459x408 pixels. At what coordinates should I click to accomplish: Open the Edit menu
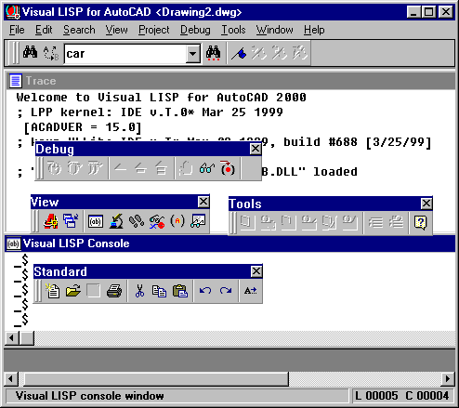pyautogui.click(x=44, y=30)
